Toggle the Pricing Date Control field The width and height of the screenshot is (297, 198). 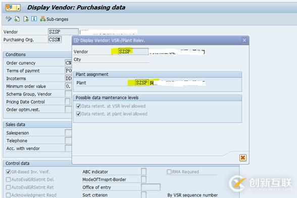[x=68, y=102]
